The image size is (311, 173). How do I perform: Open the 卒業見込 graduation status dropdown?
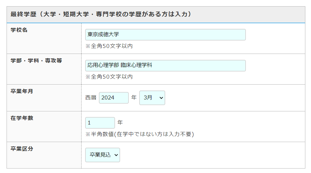(102, 155)
